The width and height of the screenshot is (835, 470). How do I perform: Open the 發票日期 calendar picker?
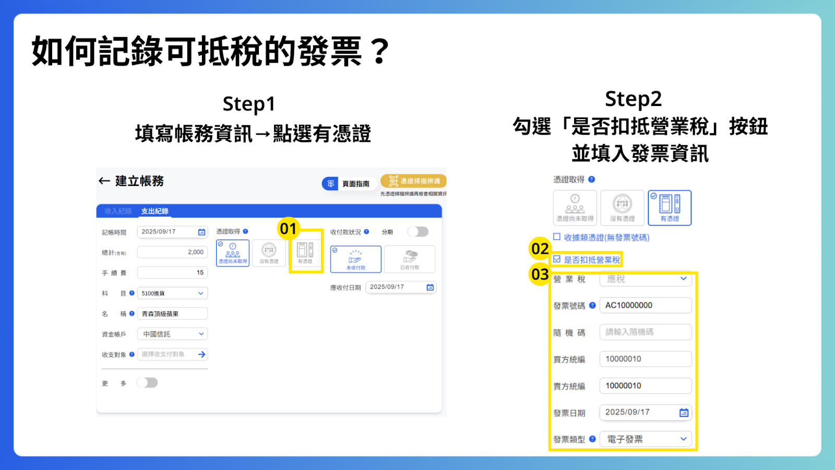pyautogui.click(x=684, y=412)
